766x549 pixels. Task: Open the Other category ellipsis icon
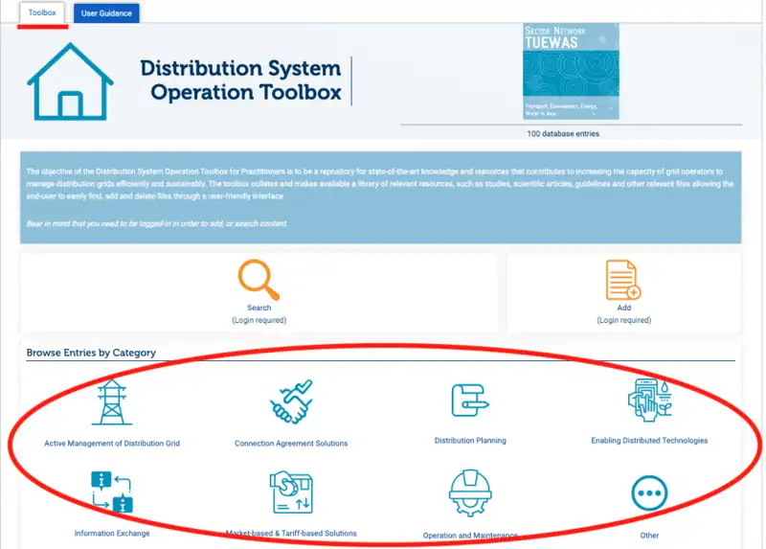pos(649,494)
